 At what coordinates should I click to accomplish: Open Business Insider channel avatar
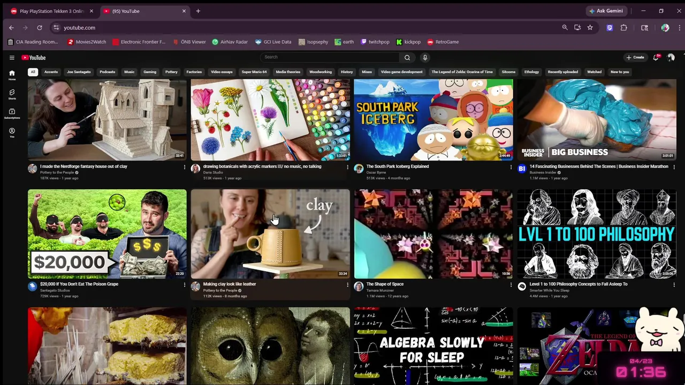click(522, 169)
